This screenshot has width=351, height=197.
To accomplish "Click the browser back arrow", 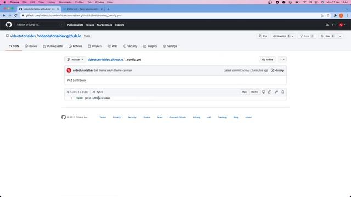I will pos(4,16).
